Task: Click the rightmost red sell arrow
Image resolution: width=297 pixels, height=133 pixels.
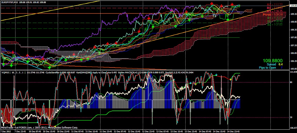Action: pyautogui.click(x=232, y=4)
